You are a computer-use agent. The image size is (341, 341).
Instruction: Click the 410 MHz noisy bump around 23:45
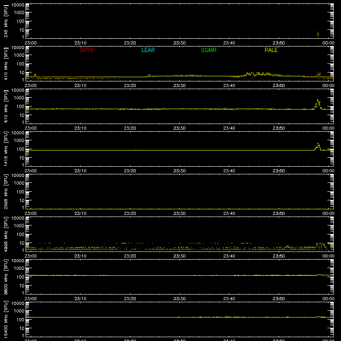click(258, 74)
